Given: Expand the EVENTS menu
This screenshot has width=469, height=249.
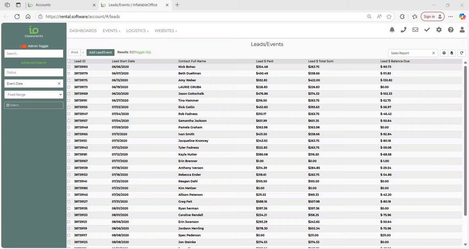Looking at the screenshot, I should pos(111,31).
